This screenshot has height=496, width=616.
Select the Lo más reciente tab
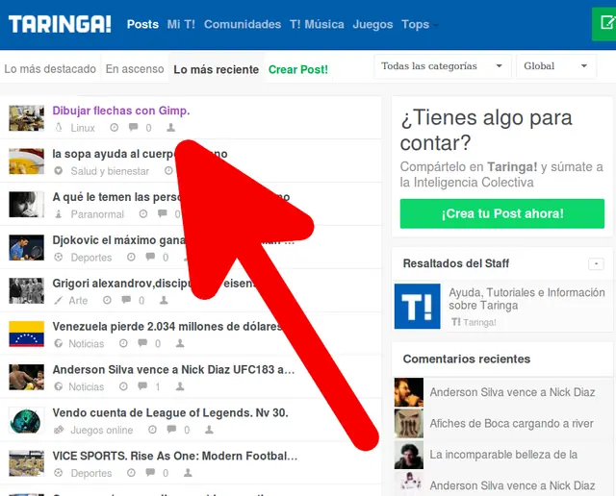216,69
